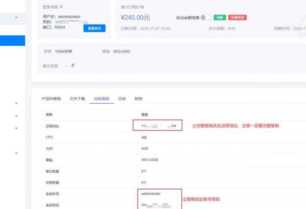Screen dimensions: 306x209
Task: Select the highlighted blue sidebar menu item
Action: point(13,41)
